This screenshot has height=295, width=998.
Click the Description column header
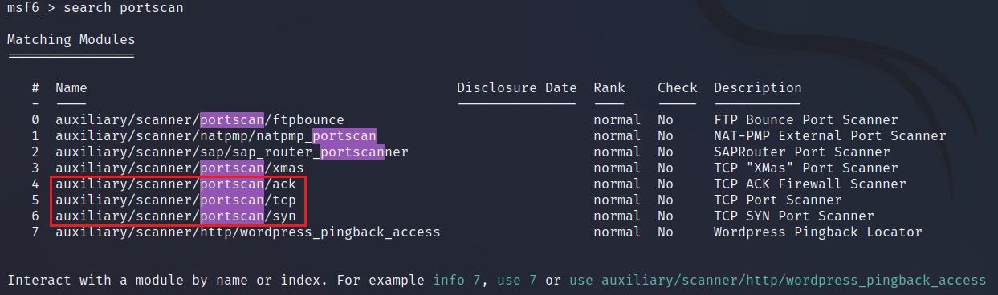coord(758,88)
